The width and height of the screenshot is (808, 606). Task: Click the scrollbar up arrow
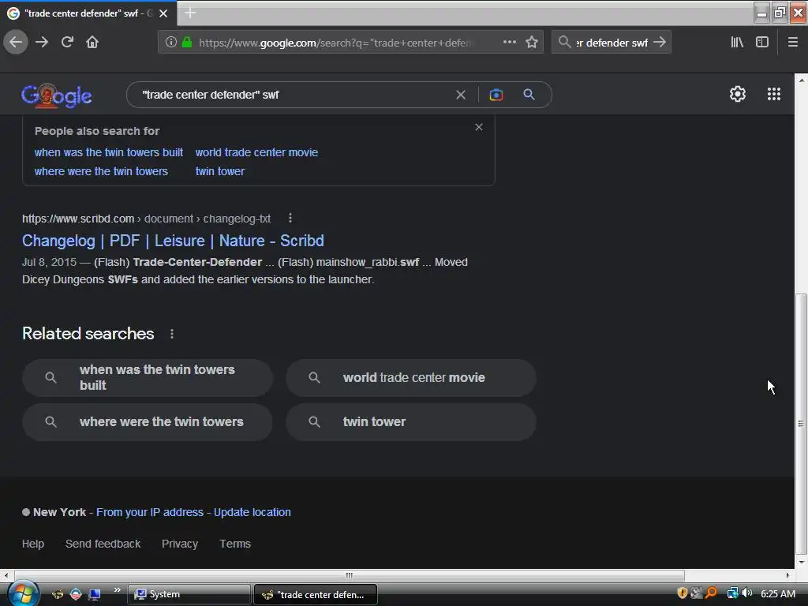[x=802, y=80]
